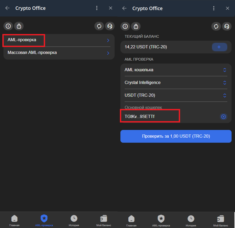Screen dimensions: 235x228
Task: Expand the USDT (TRC-20) currency selector
Action: point(176,95)
